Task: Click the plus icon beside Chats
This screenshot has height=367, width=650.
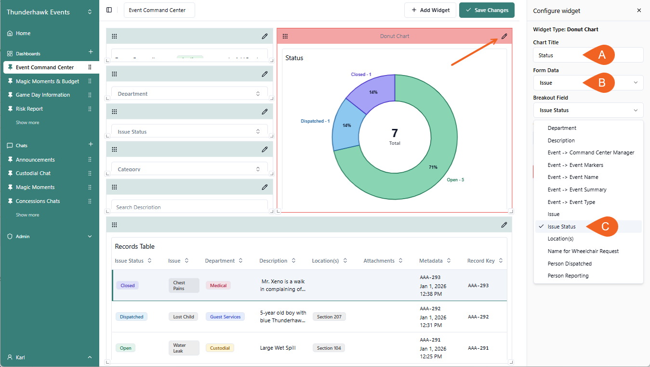Action: [x=90, y=144]
